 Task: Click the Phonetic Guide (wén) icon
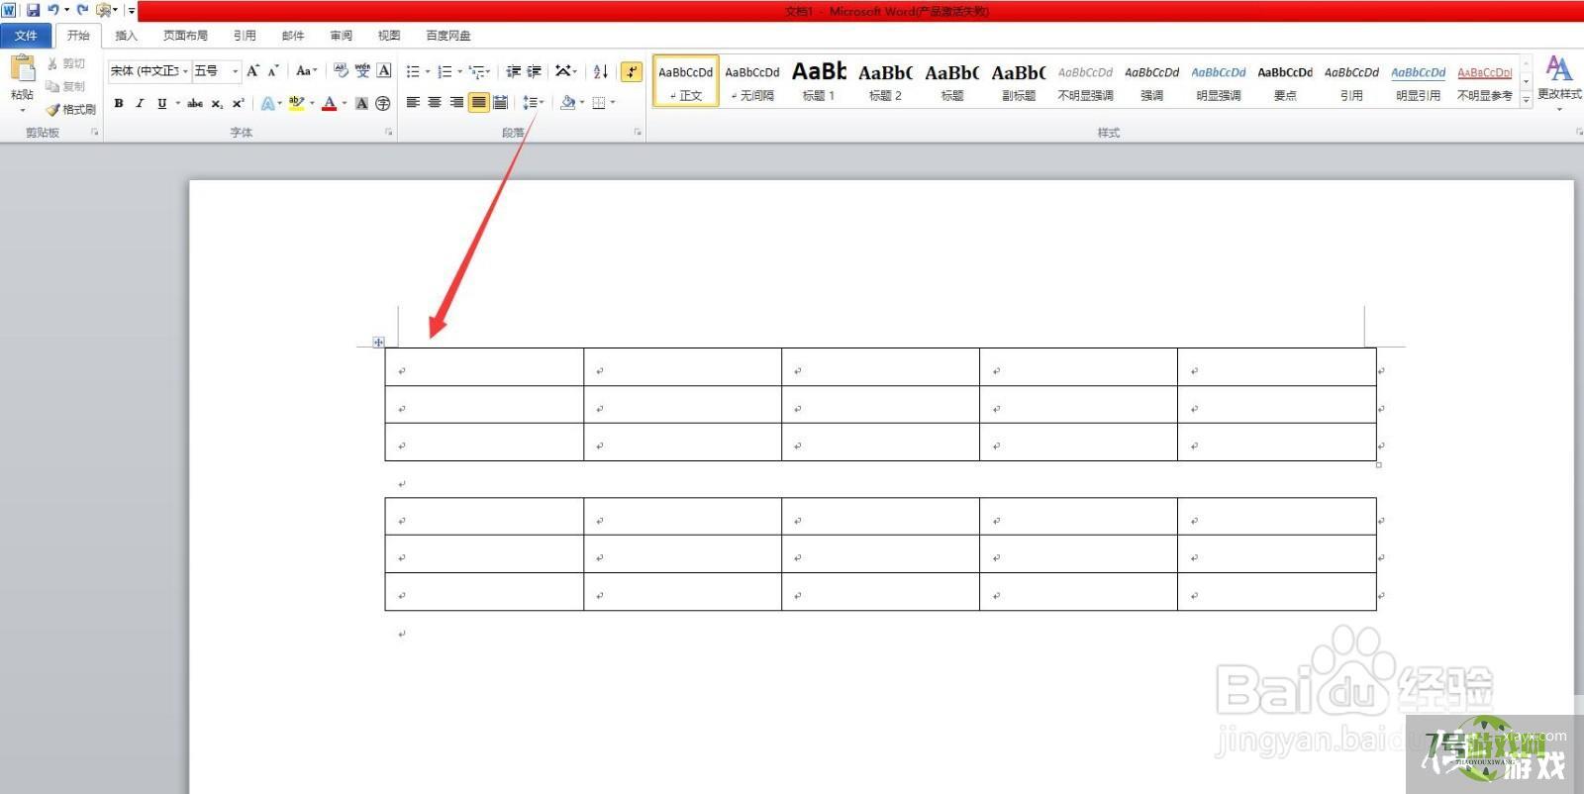pos(362,71)
